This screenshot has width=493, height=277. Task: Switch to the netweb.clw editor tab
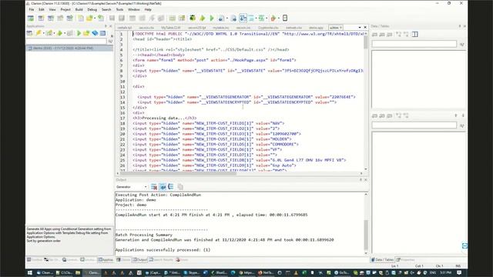293,28
